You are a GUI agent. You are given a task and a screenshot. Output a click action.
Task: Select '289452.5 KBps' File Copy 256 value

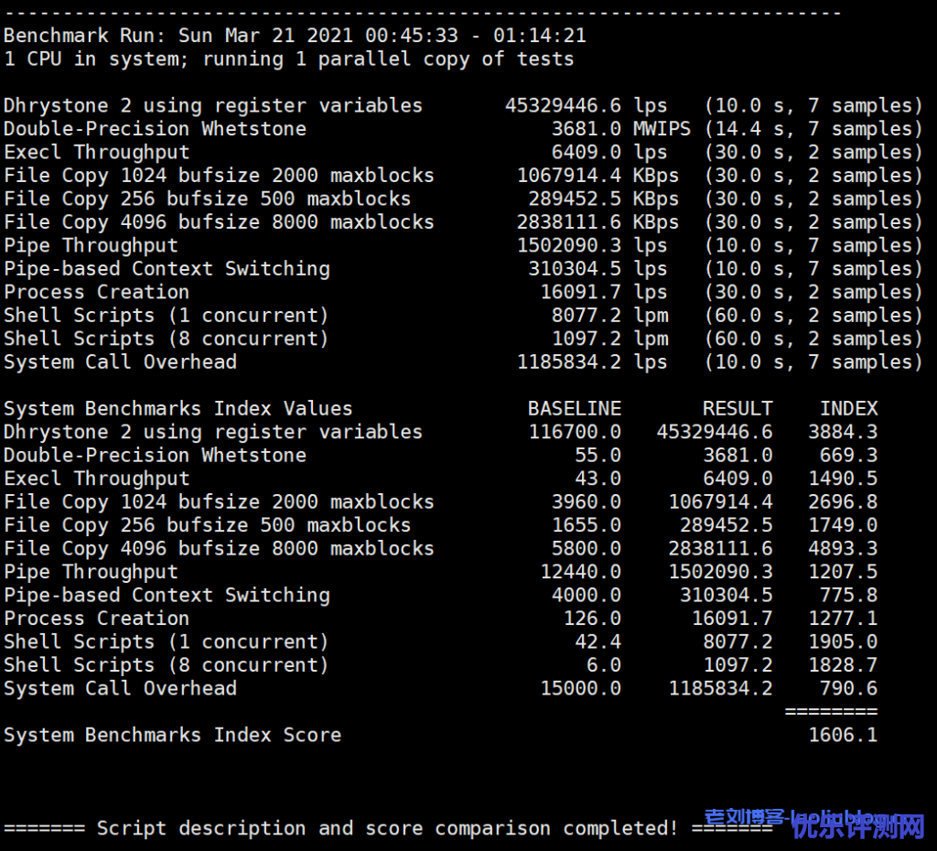[x=604, y=199]
